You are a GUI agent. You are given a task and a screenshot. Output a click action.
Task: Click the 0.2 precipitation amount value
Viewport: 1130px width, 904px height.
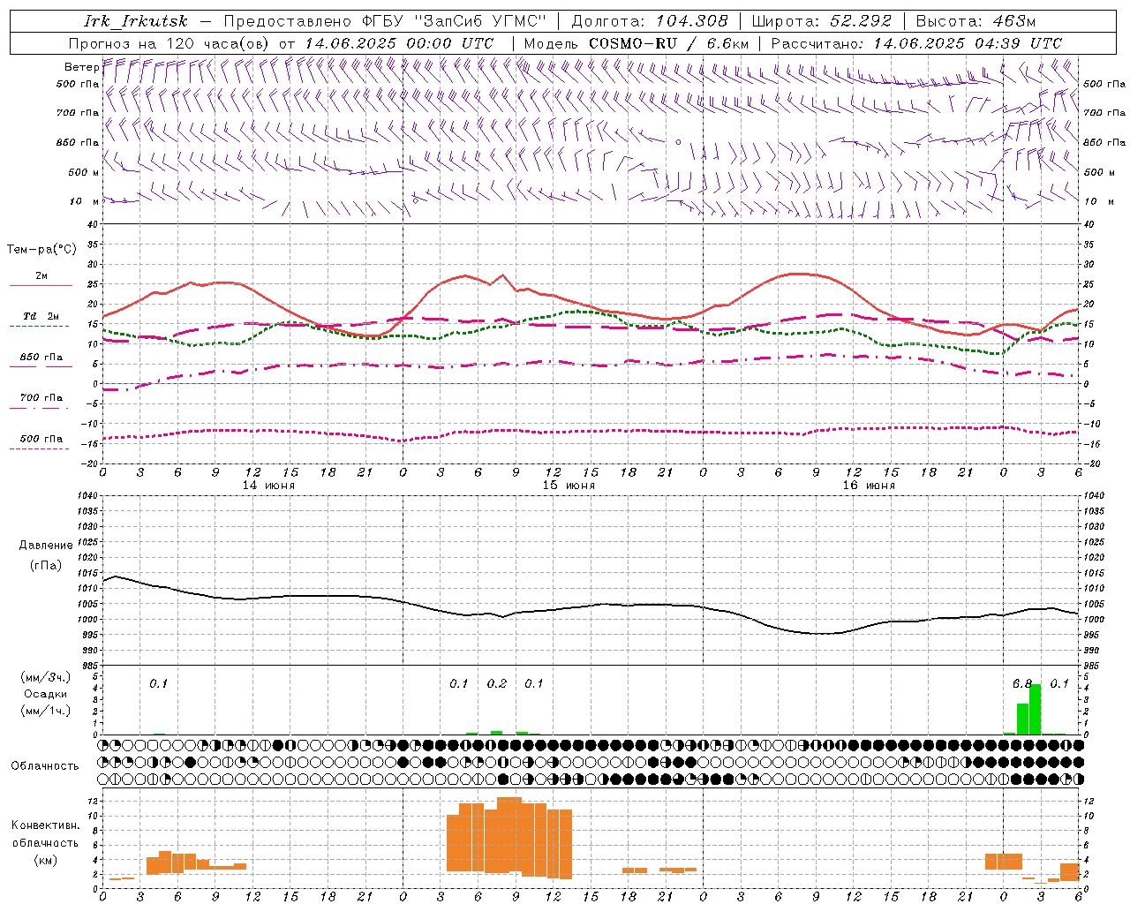pos(497,684)
